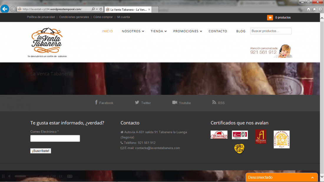This screenshot has width=324, height=182.
Task: Click the Alimentos de Segovia logo
Action: tap(261, 137)
